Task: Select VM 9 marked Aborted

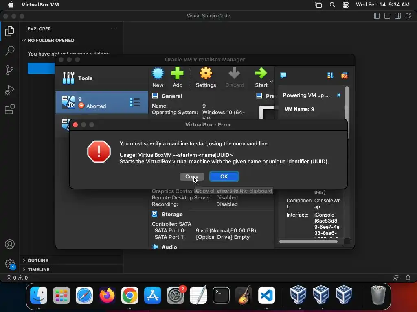Action: click(x=102, y=102)
